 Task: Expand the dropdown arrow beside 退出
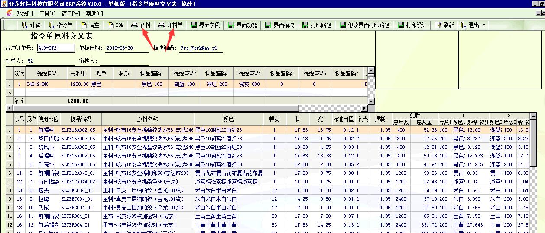(x=484, y=25)
